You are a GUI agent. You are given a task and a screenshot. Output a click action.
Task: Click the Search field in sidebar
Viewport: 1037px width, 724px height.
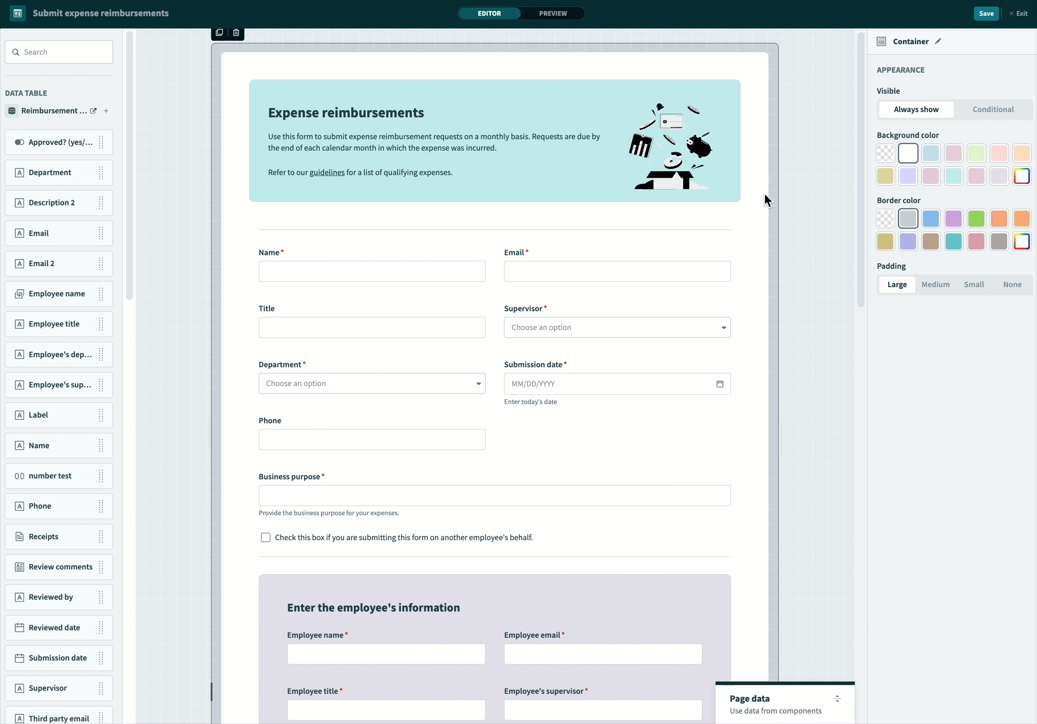[x=59, y=52]
